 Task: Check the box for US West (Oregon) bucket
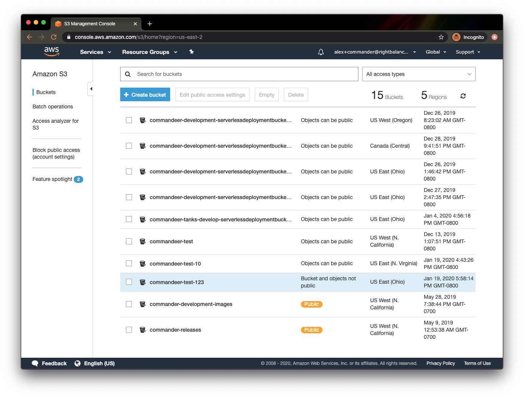click(129, 120)
